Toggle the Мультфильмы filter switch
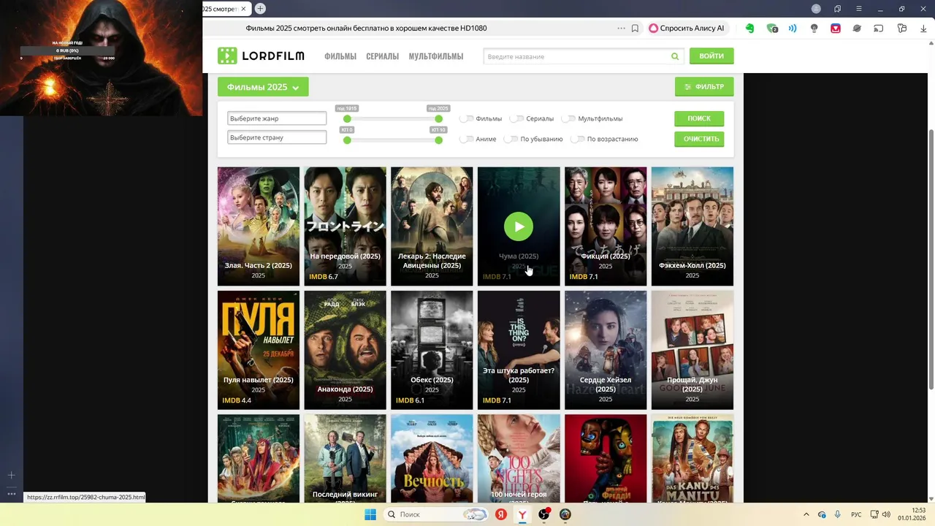The height and width of the screenshot is (526, 935). (x=568, y=118)
